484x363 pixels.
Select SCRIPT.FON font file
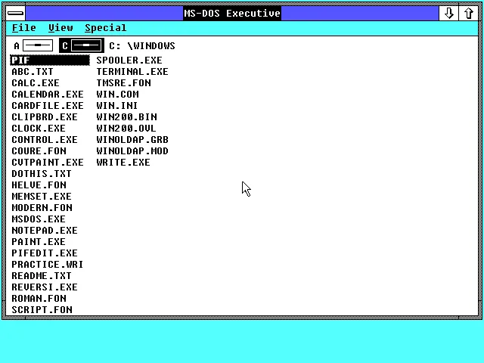(x=42, y=309)
